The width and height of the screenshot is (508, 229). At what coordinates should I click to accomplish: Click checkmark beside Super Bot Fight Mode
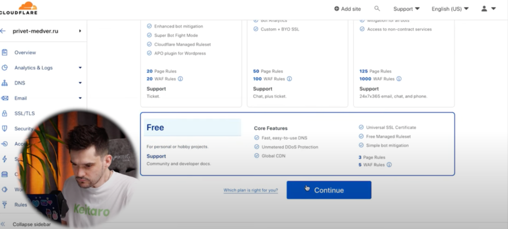[149, 35]
